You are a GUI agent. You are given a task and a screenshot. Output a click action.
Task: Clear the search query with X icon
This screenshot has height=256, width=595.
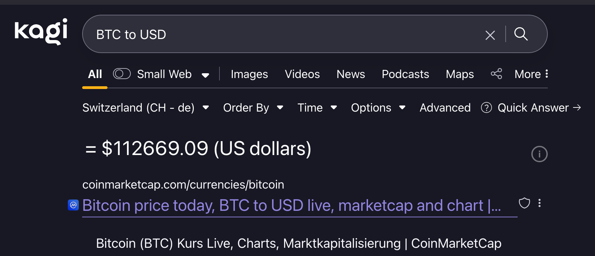tap(490, 35)
